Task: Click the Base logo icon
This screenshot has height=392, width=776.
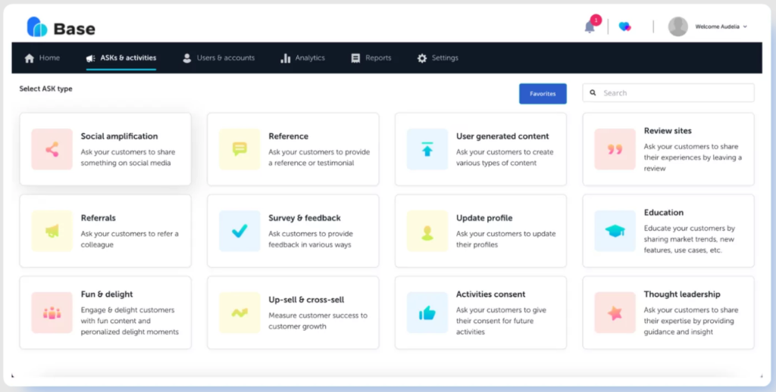Action: [x=36, y=26]
